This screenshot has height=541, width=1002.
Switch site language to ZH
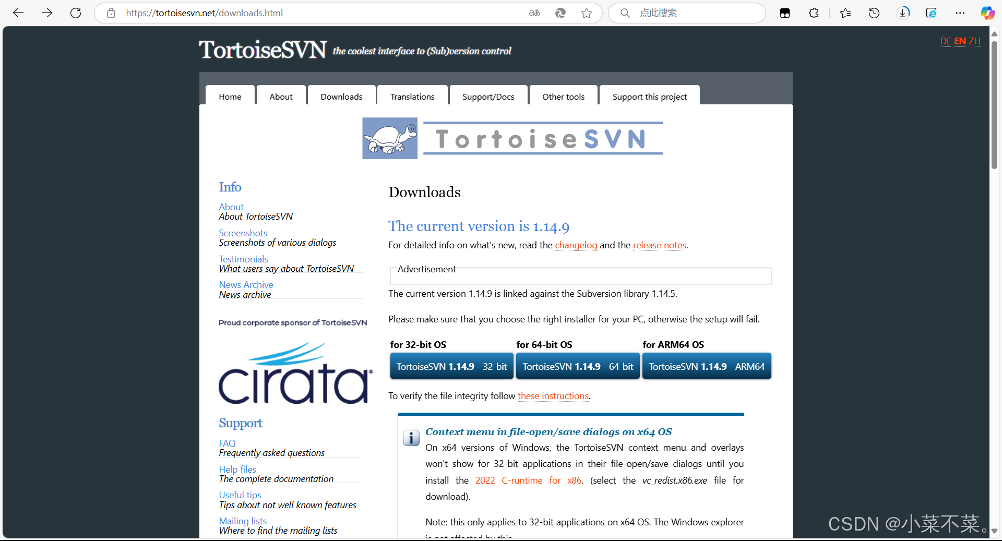(x=975, y=41)
